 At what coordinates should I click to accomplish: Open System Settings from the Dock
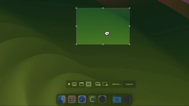pyautogui.click(x=102, y=99)
